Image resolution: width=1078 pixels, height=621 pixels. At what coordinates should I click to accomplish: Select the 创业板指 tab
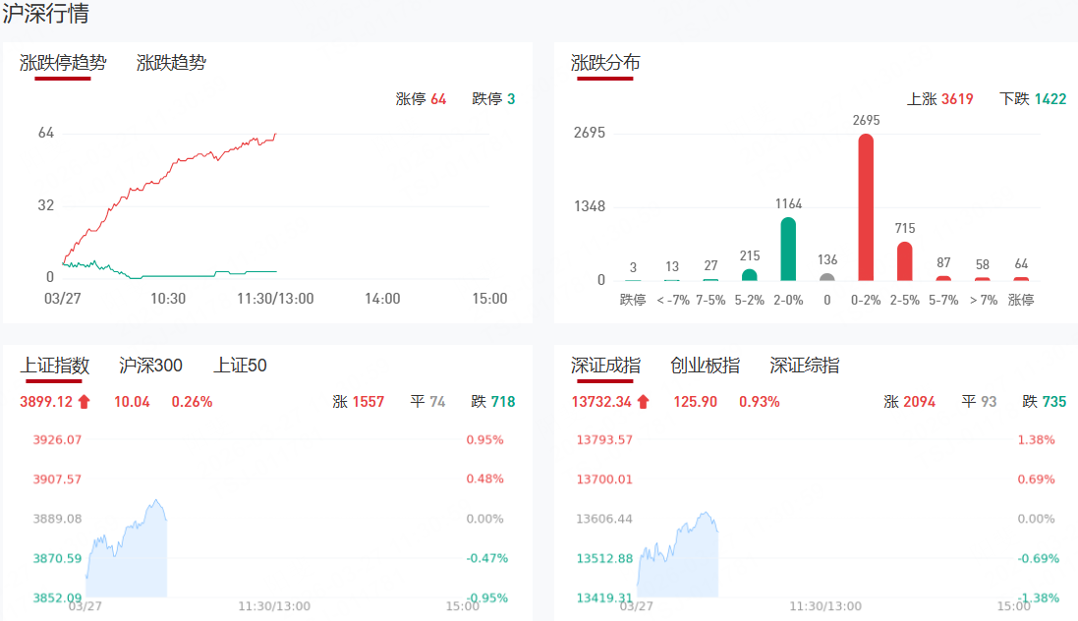[x=705, y=366]
